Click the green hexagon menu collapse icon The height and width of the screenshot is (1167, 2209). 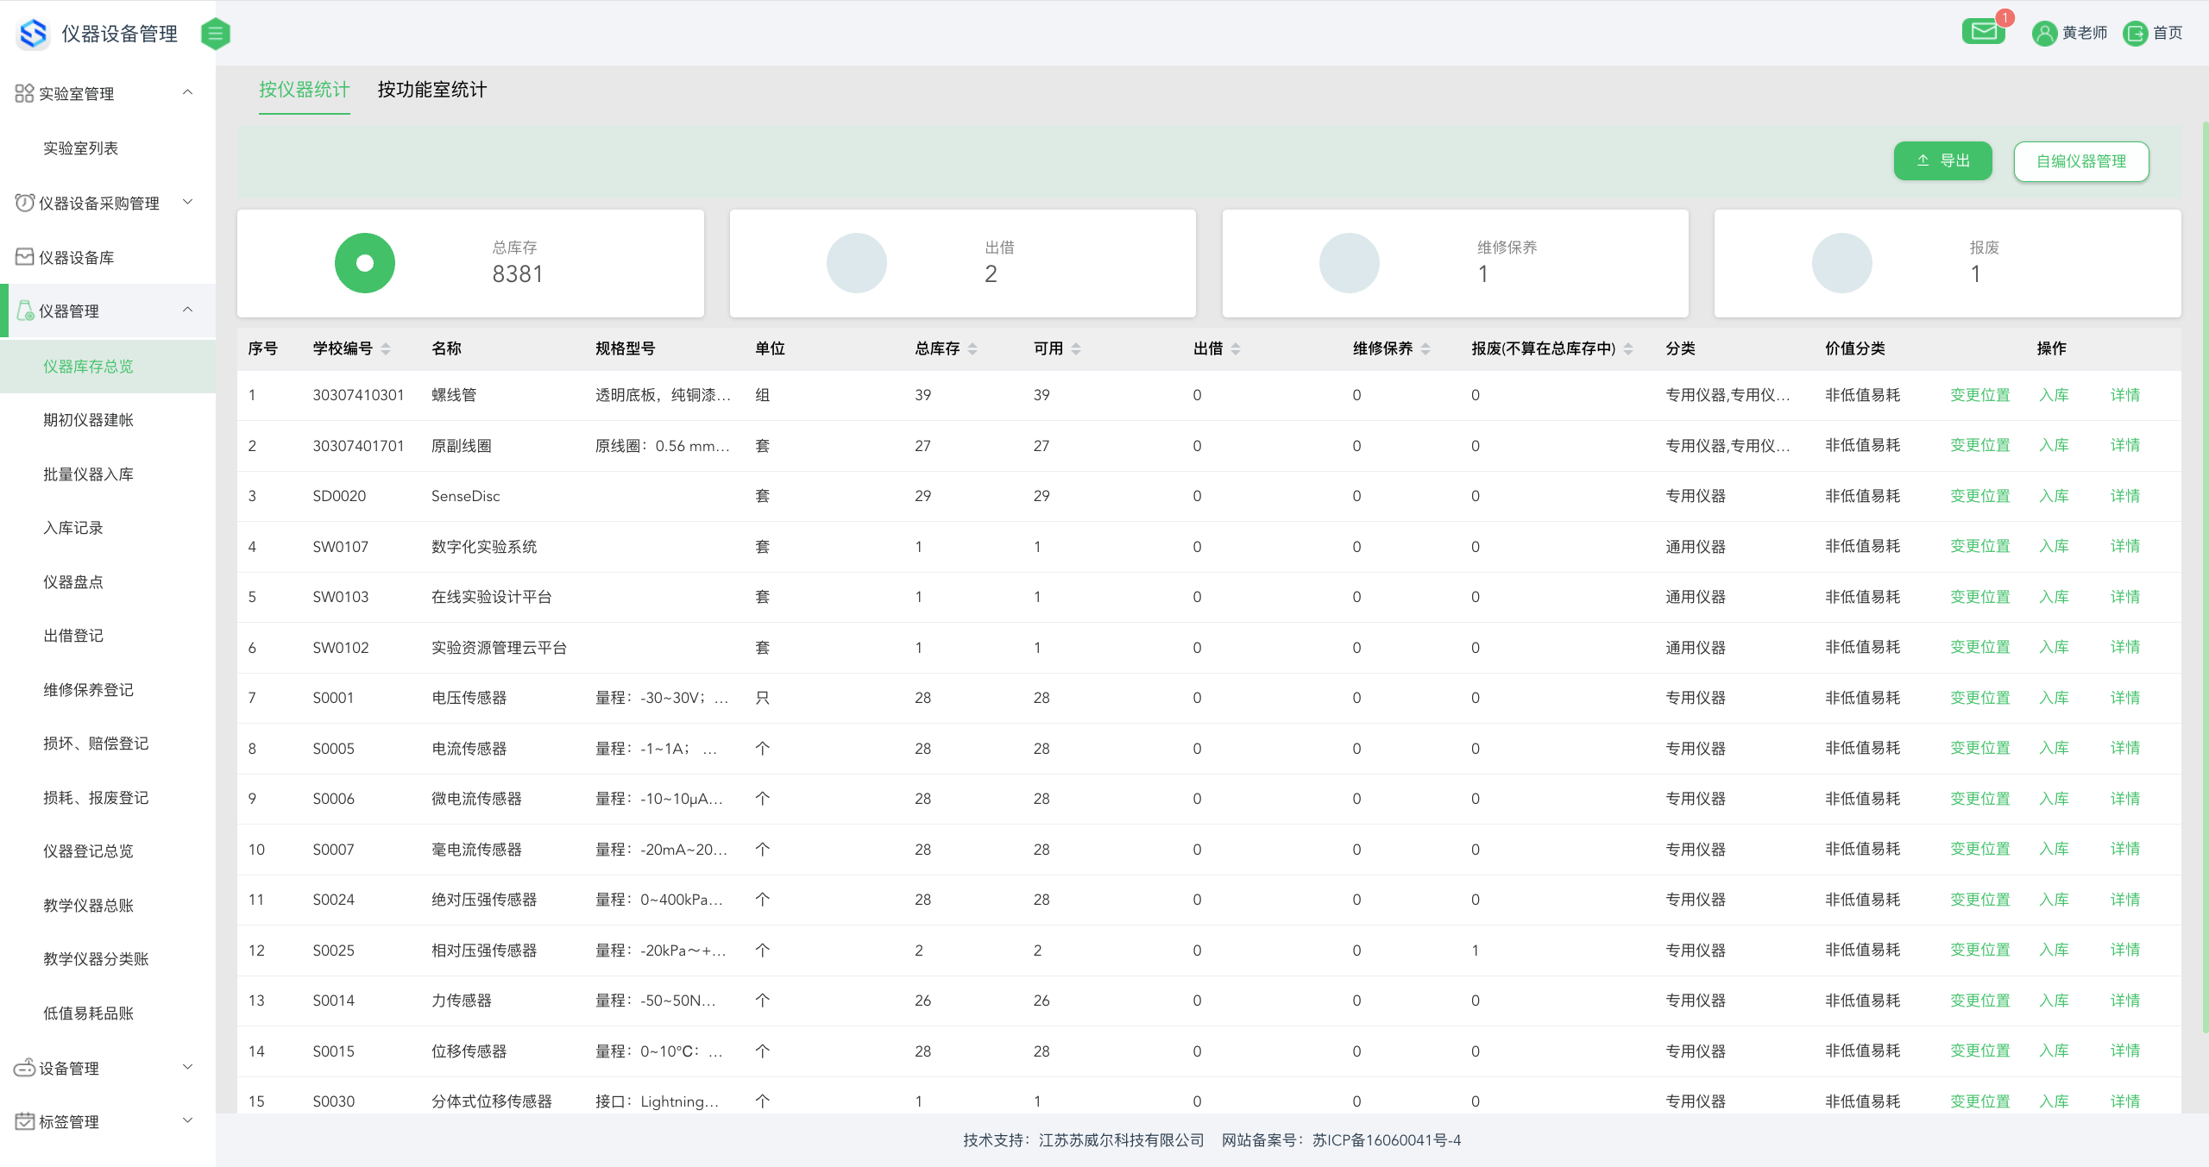(215, 34)
